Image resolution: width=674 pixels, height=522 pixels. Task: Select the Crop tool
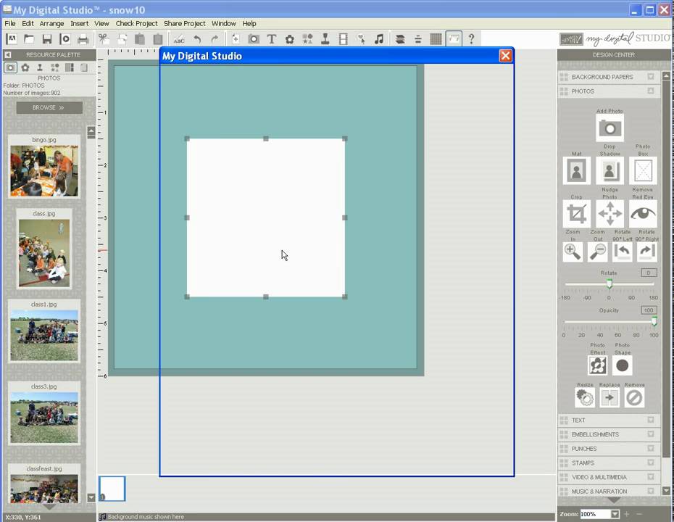tap(576, 213)
